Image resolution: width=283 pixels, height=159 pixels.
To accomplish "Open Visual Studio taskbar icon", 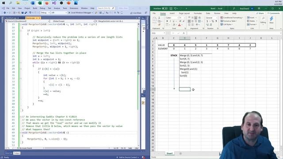I will (54, 3).
